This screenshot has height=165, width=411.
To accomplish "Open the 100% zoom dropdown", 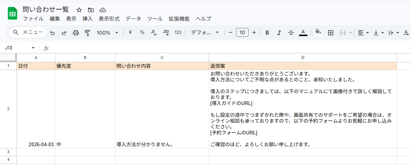I will click(x=107, y=33).
